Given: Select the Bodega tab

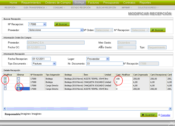Looking at the screenshot, I should pos(79,3).
